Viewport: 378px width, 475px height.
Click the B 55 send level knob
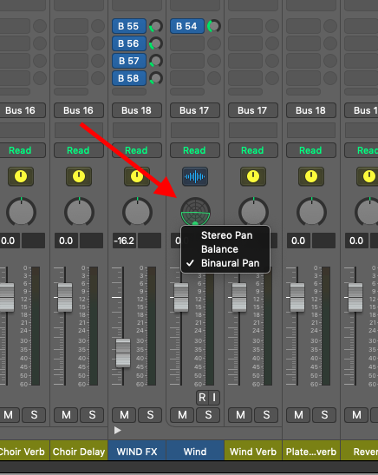pyautogui.click(x=156, y=26)
